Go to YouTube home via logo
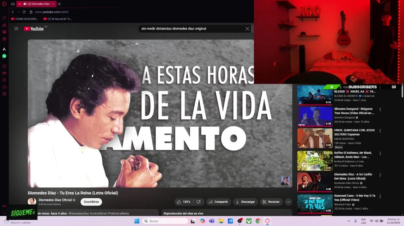 [x=34, y=29]
